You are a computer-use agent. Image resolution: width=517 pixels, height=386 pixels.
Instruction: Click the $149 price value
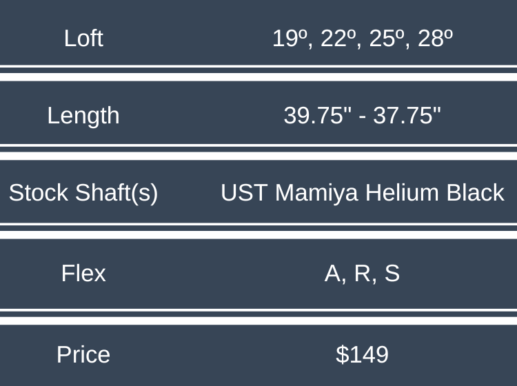point(362,354)
